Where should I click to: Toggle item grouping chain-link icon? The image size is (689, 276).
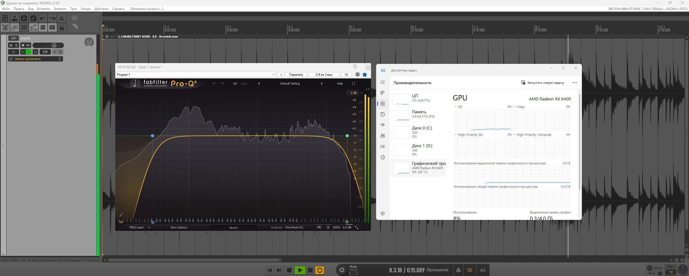click(15, 27)
